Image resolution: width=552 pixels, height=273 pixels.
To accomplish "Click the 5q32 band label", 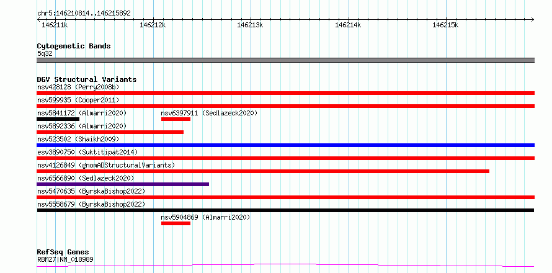I will click(x=45, y=53).
